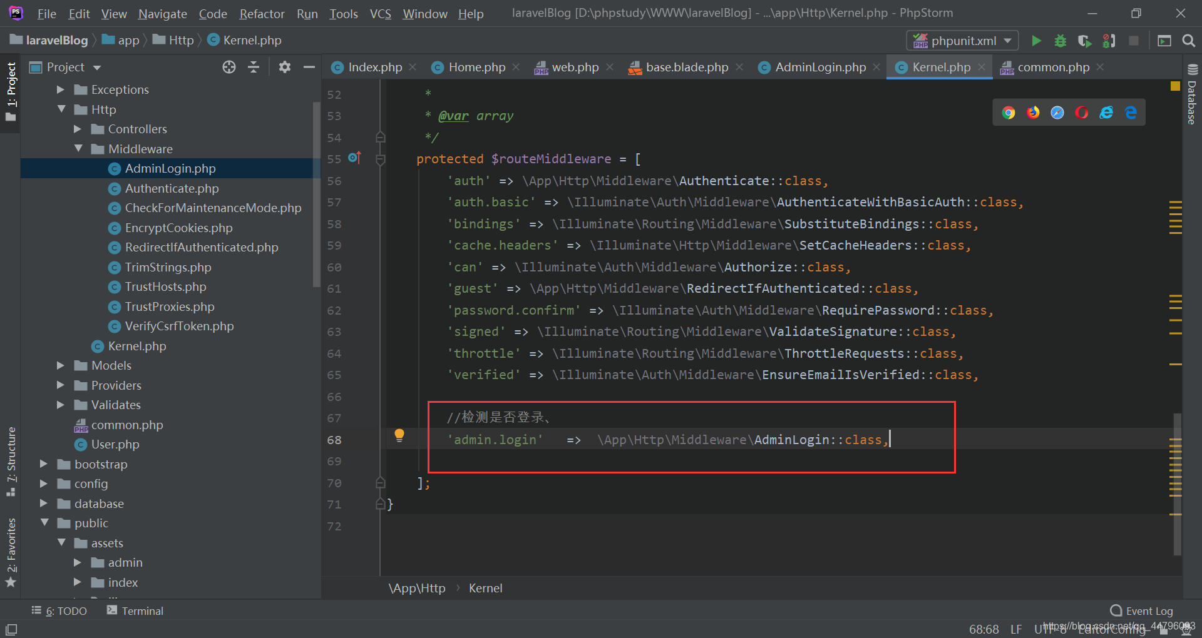Click the Project tree scrollbar
This screenshot has width=1202, height=638.
coord(316,194)
